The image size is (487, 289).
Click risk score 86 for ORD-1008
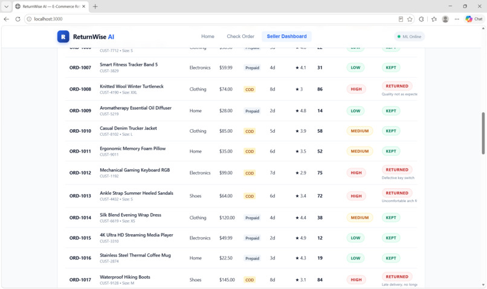coord(320,89)
